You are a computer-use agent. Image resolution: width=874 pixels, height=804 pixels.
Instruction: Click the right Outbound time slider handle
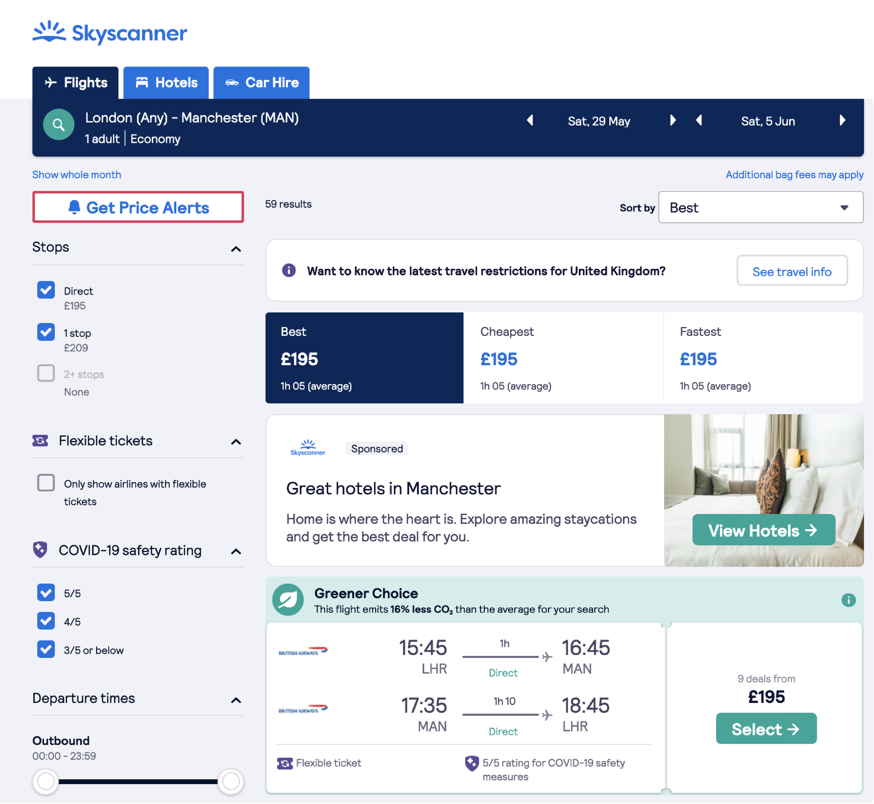(231, 781)
